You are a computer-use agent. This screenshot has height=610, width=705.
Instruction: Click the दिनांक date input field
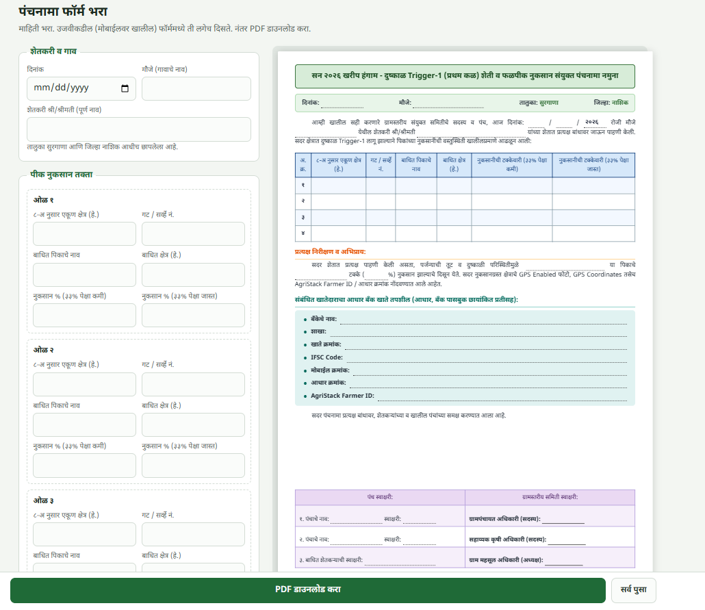tap(81, 88)
